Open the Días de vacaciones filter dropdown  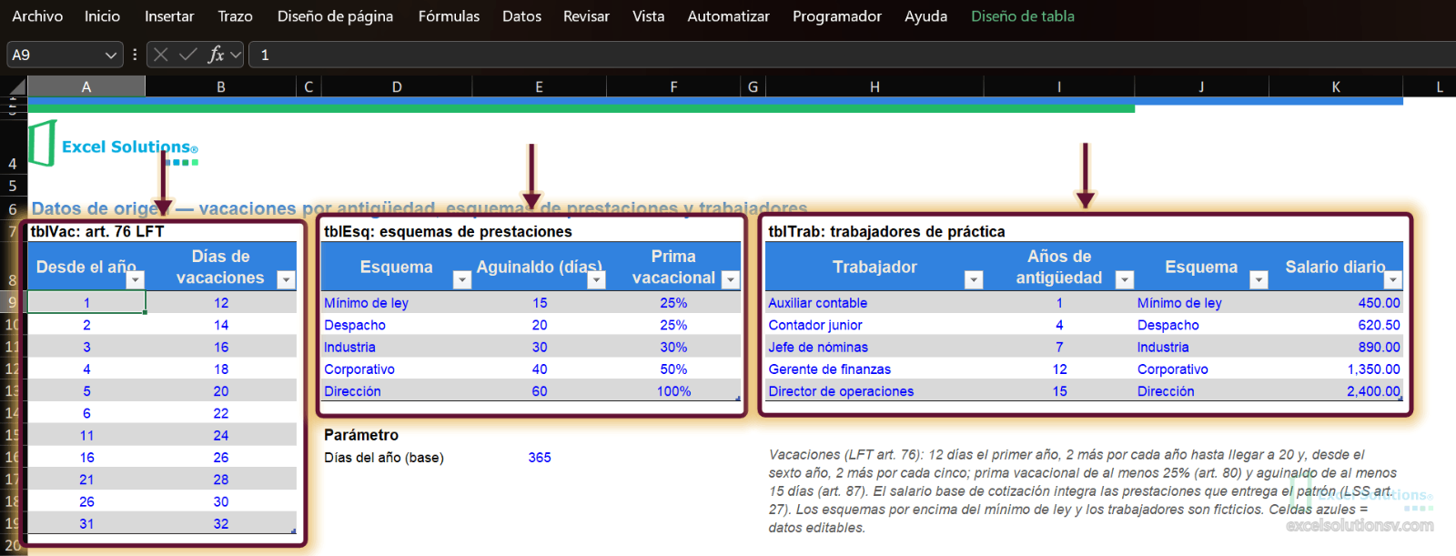click(286, 279)
